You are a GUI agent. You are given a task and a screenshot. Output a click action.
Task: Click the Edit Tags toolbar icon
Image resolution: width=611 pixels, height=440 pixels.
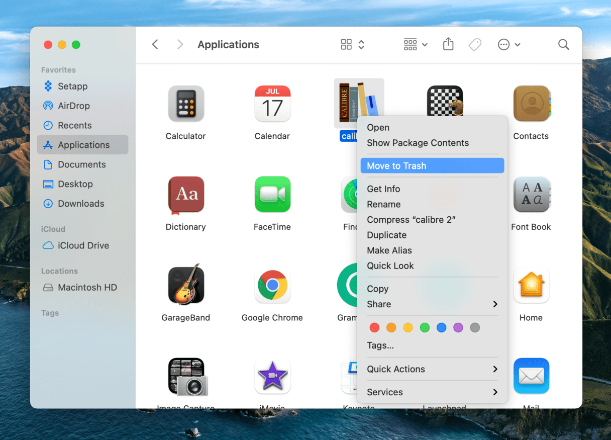(475, 45)
